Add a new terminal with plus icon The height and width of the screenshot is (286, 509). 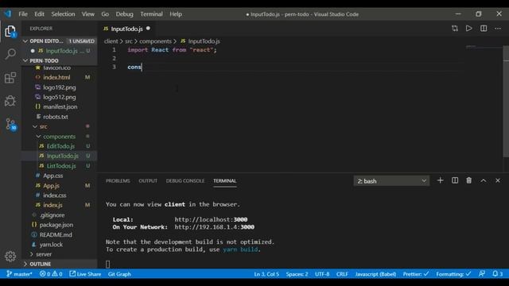coord(440,180)
